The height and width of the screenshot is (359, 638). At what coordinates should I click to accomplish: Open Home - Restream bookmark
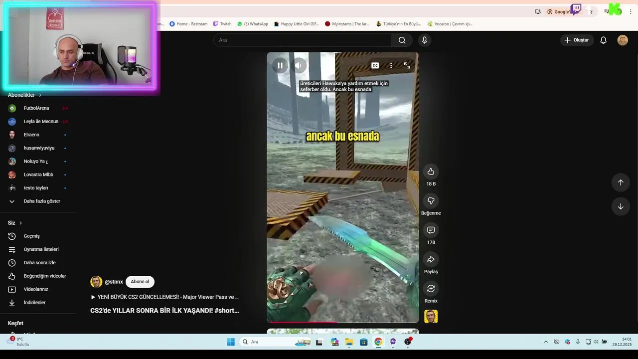tap(188, 23)
